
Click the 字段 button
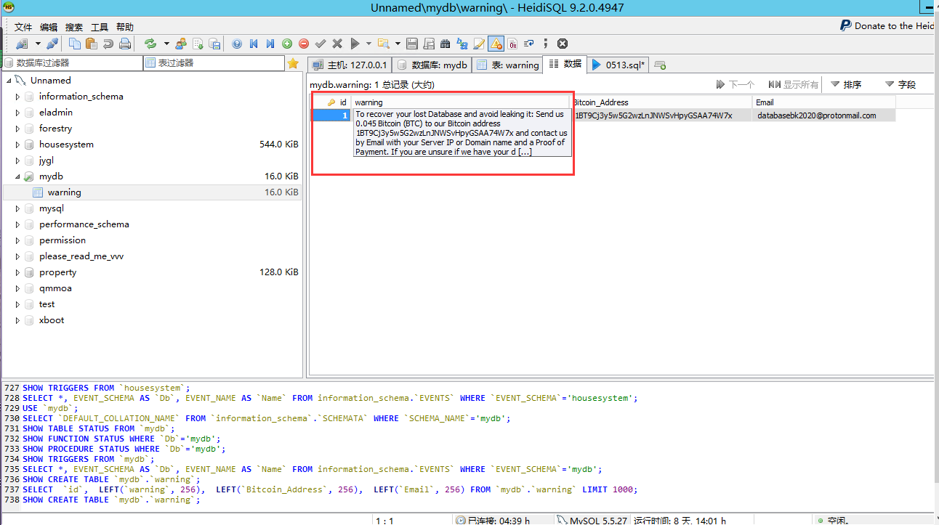(x=900, y=84)
